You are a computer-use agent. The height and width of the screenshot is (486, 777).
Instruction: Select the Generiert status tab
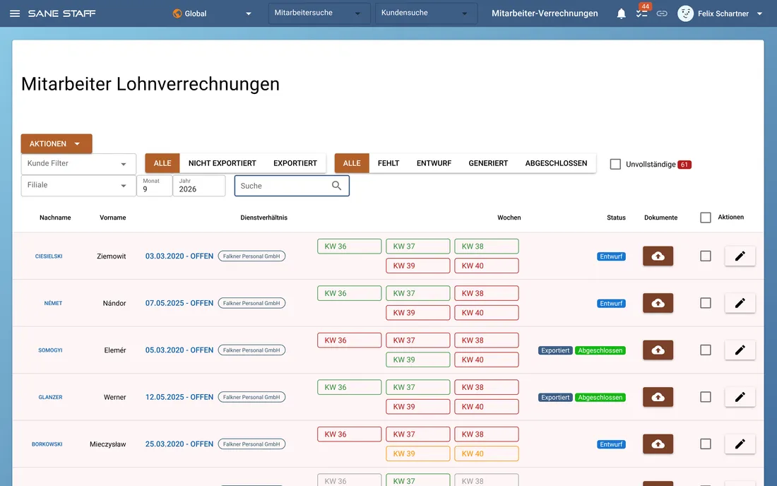coord(488,163)
